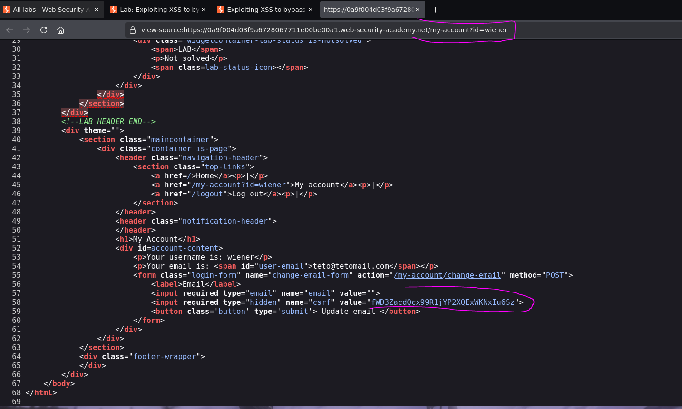Close the Exploiting XSS to bypass tab
Screen dimensions: 682x409
tap(311, 10)
